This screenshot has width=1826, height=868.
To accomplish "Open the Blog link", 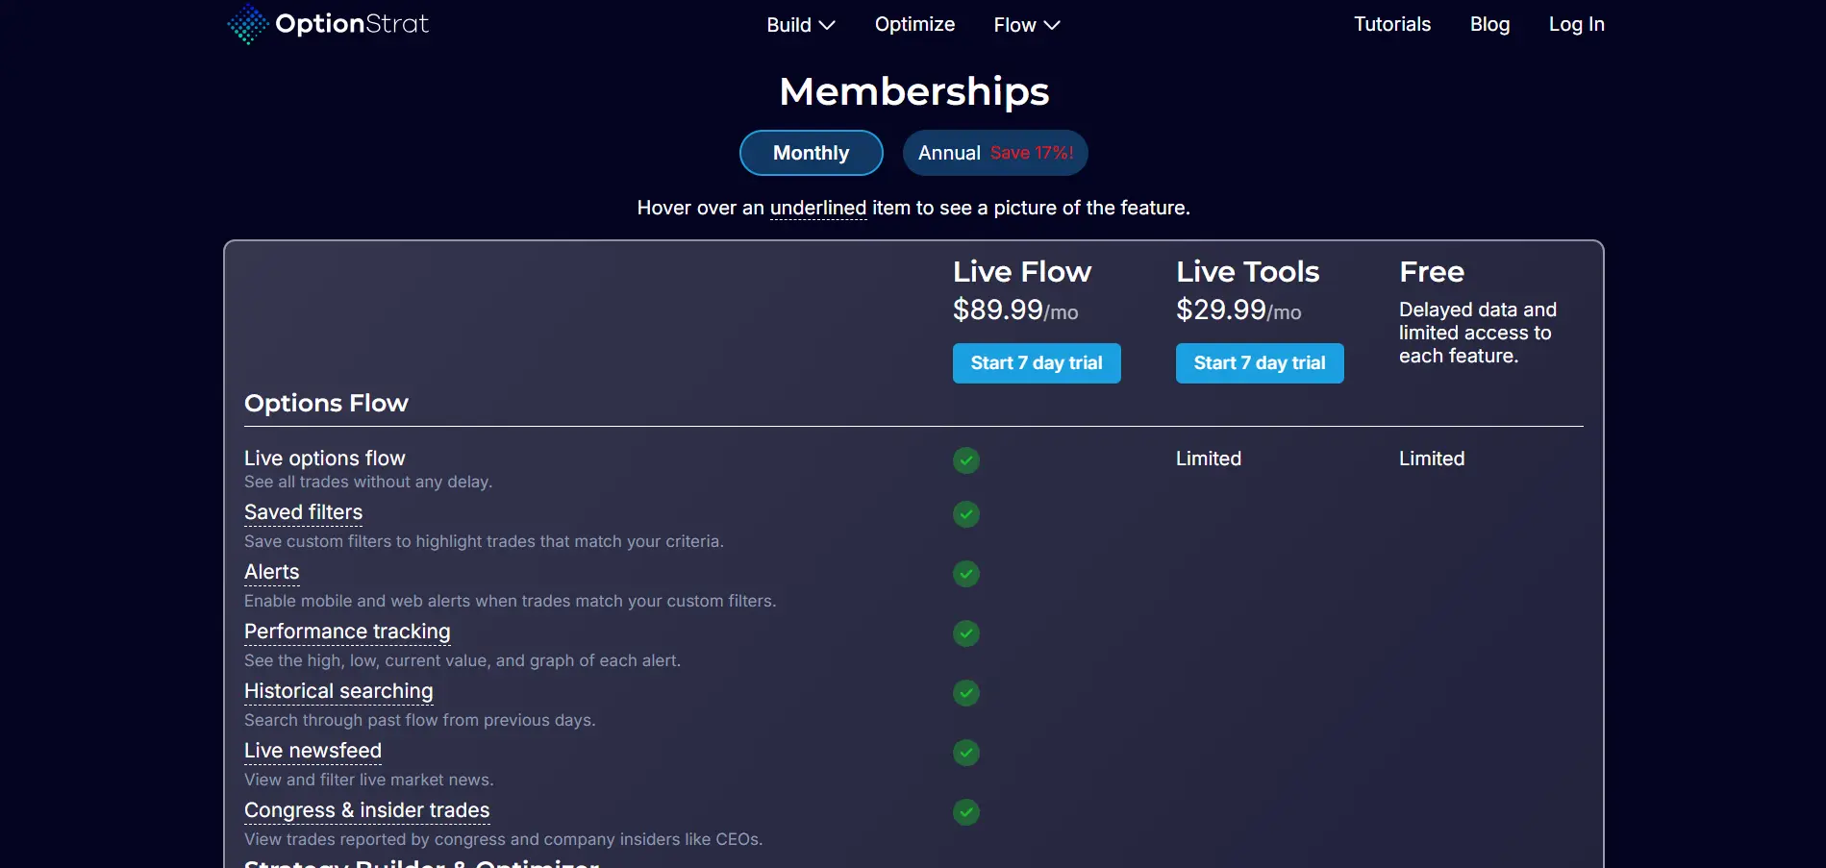I will pyautogui.click(x=1489, y=24).
